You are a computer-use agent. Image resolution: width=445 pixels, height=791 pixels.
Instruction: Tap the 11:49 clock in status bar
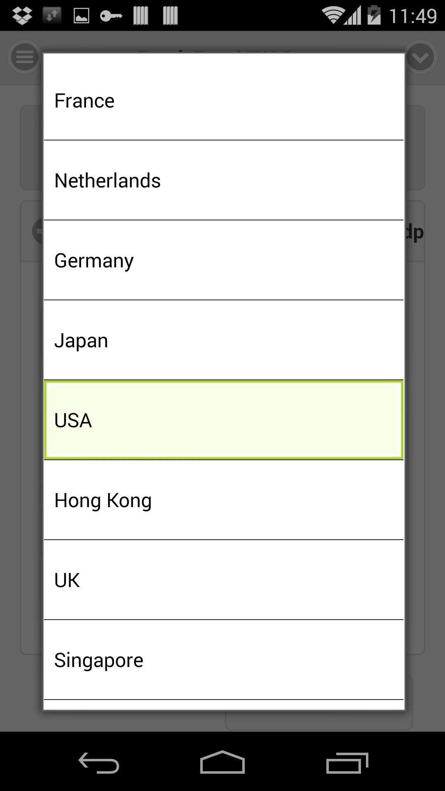(x=412, y=16)
